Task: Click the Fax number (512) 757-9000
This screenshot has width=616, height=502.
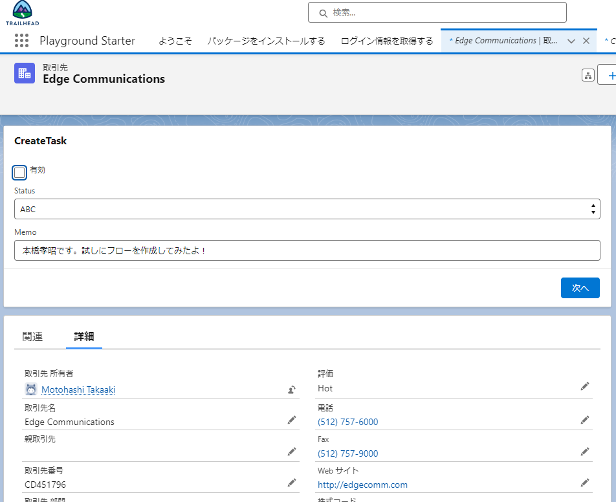Action: (347, 453)
